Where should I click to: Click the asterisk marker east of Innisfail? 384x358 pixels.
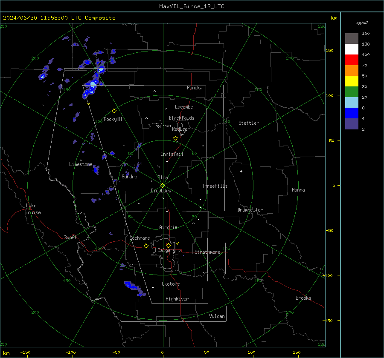point(203,146)
